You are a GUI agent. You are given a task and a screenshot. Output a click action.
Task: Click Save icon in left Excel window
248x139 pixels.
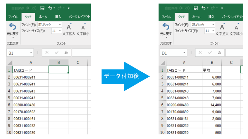42,8
